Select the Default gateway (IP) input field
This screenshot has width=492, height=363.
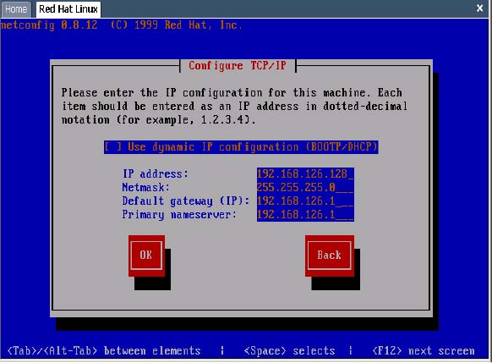[305, 201]
